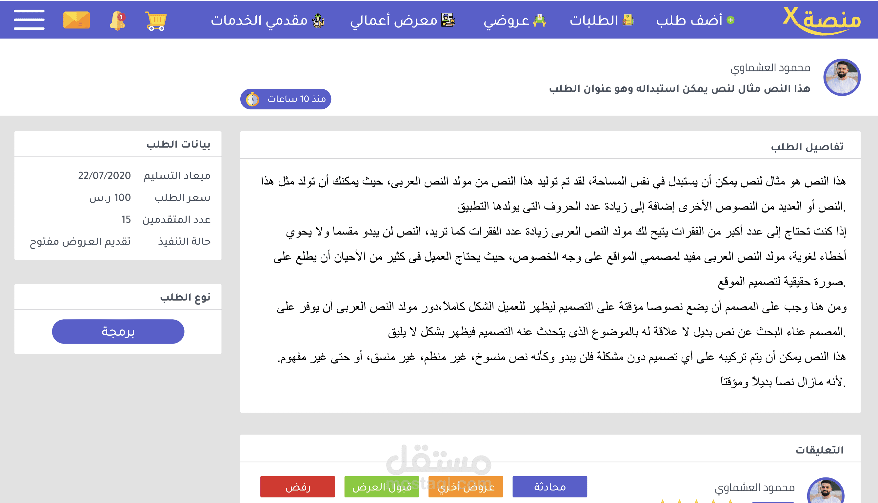Open معرض أعمالي menu item
The width and height of the screenshot is (878, 503).
394,20
